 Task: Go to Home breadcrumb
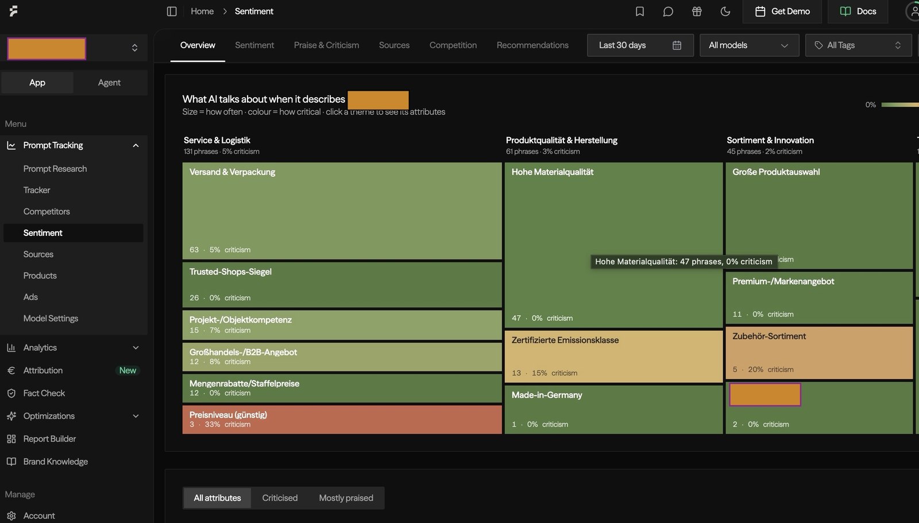[202, 11]
